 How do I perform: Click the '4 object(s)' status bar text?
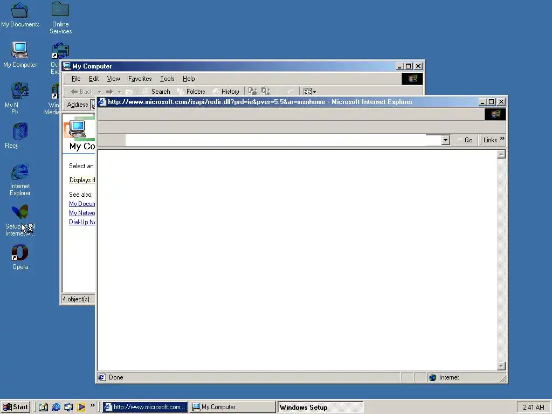[76, 299]
